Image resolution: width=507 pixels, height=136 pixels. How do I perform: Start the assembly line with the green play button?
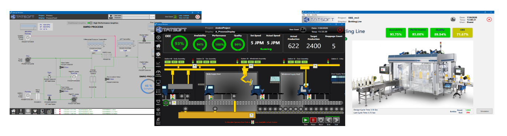coord(305,120)
